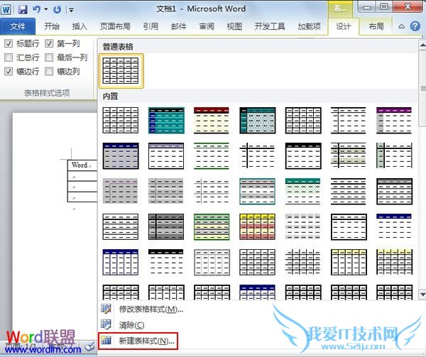Viewport: 426px width, 357px height.
Task: Click the Save icon in quick access toolbar
Action: 23,10
